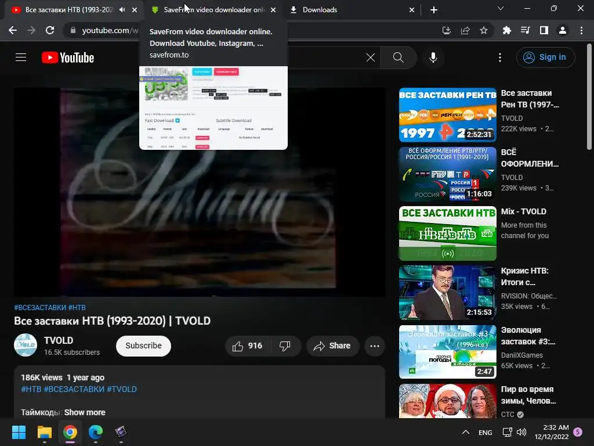Open Chrome's three-dot menu
594x446 pixels.
pos(581,30)
